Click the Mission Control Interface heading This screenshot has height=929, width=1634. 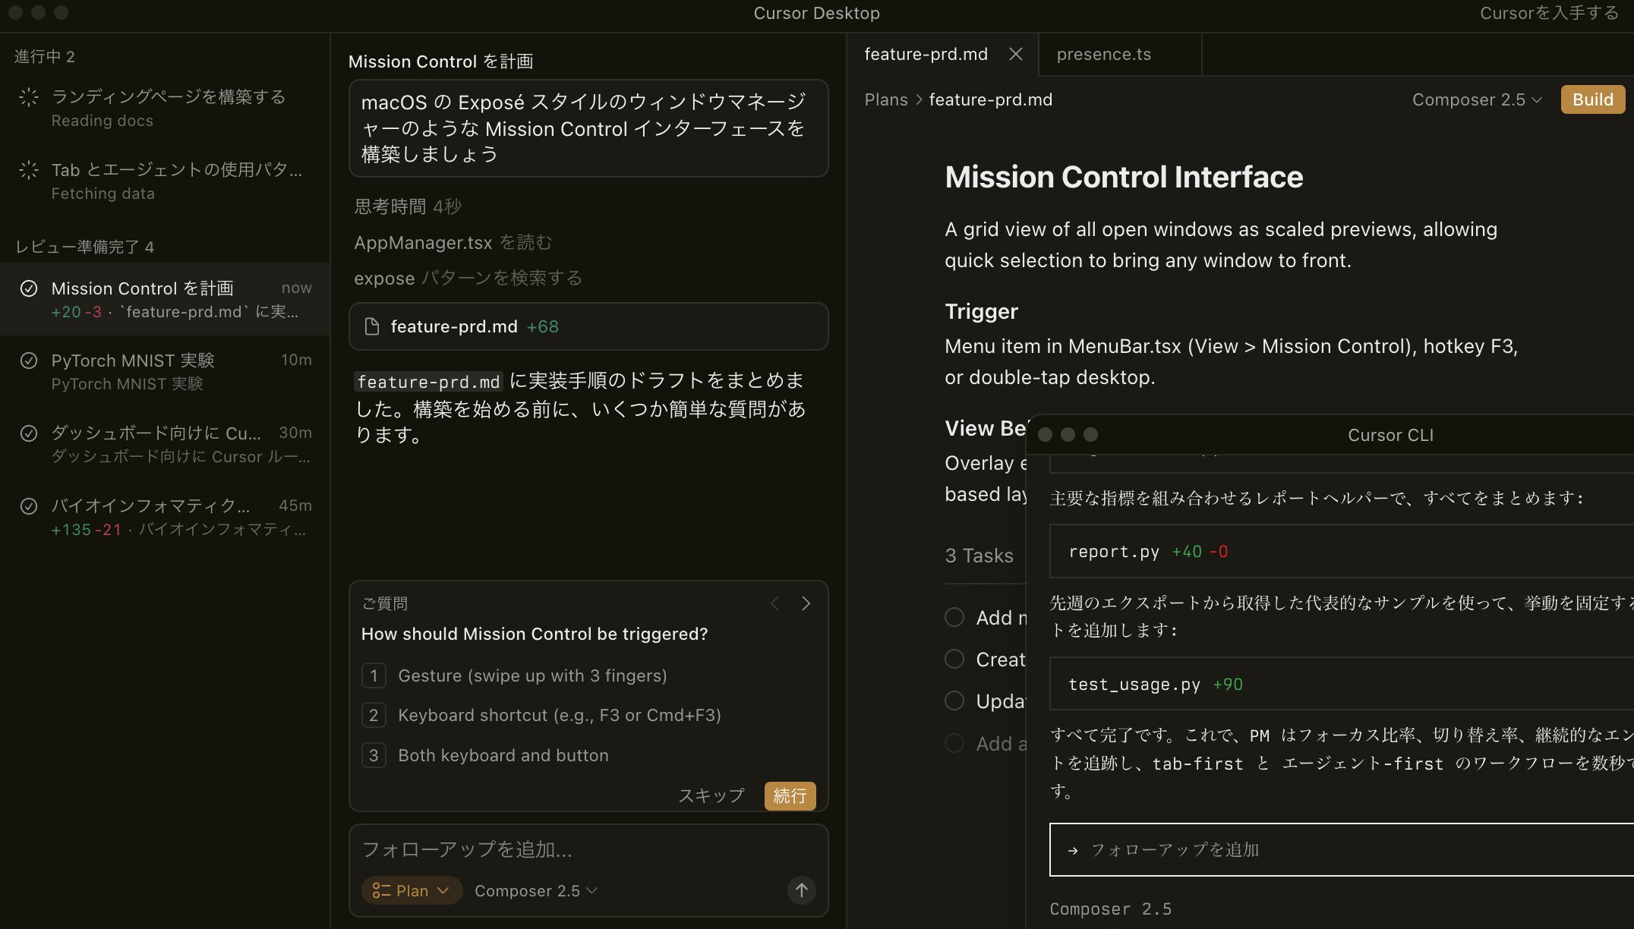[1124, 177]
